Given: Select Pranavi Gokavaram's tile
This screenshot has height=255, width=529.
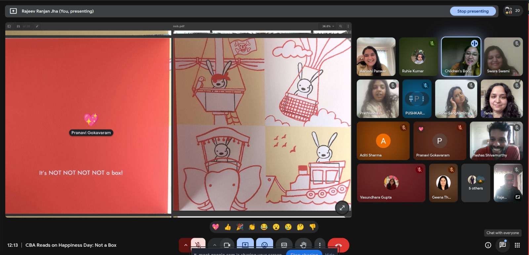Looking at the screenshot, I should coord(440,141).
